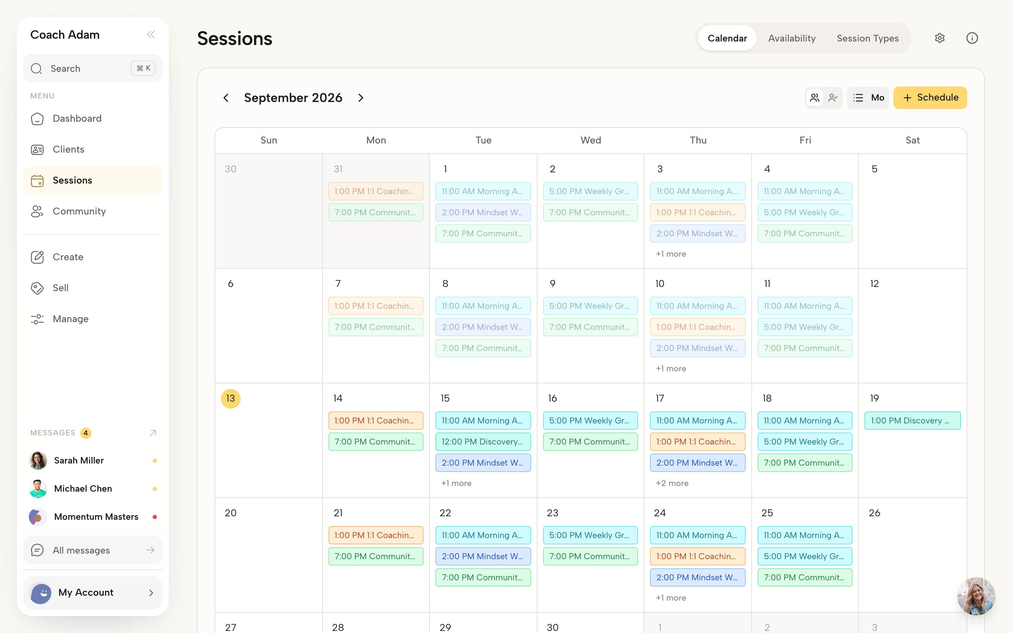Open the Sell section
Screen dimensions: 1013x633
93,288
